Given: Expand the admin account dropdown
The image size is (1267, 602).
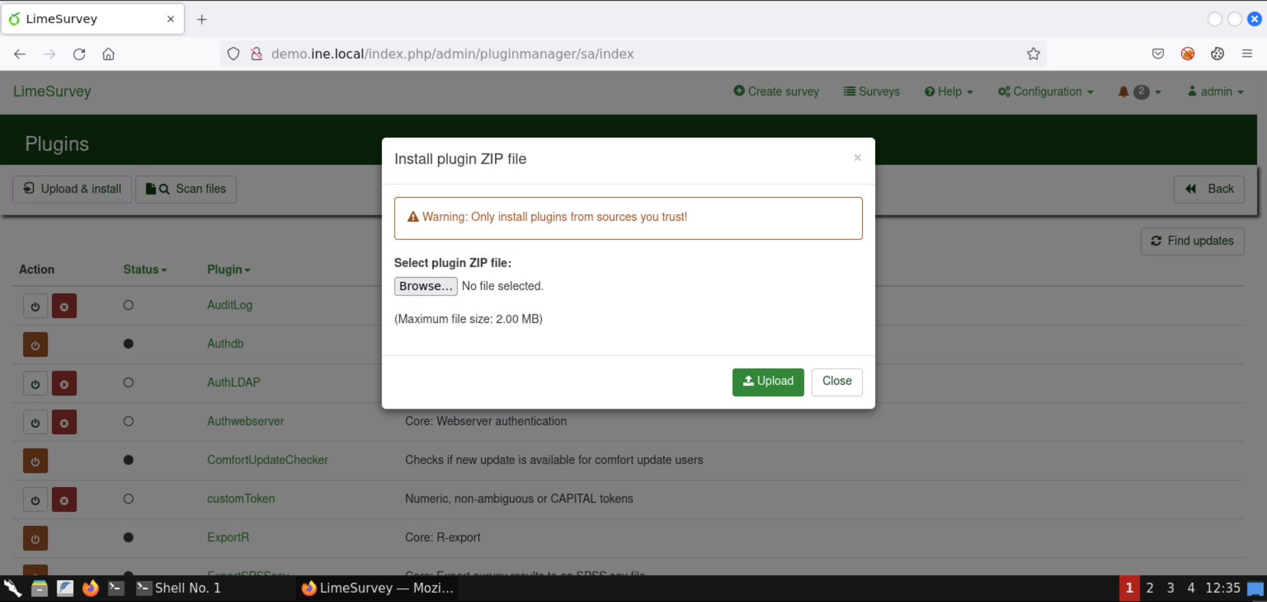Looking at the screenshot, I should click(1215, 92).
